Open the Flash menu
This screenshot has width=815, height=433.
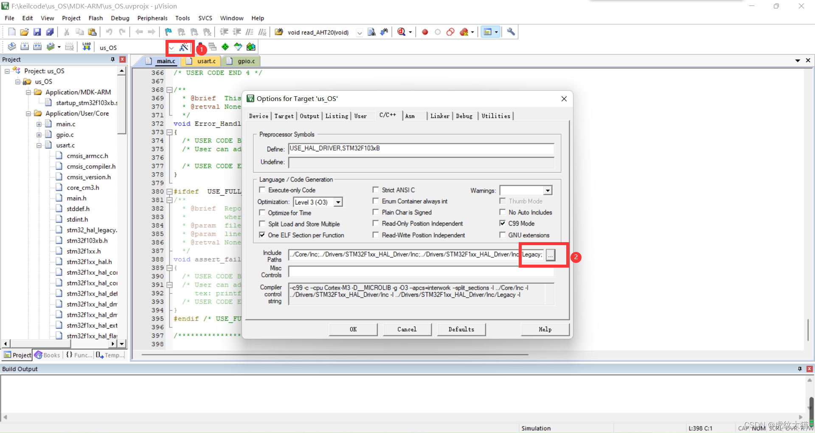(96, 18)
